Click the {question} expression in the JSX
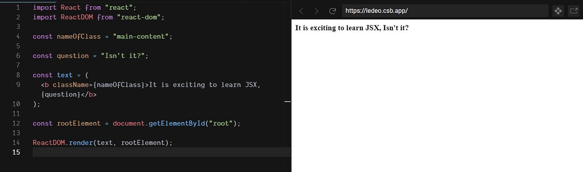The height and width of the screenshot is (172, 583). (x=61, y=94)
